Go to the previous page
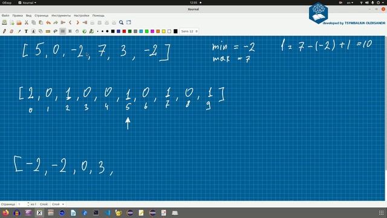The height and width of the screenshot is (218, 387). (x=70, y=22)
